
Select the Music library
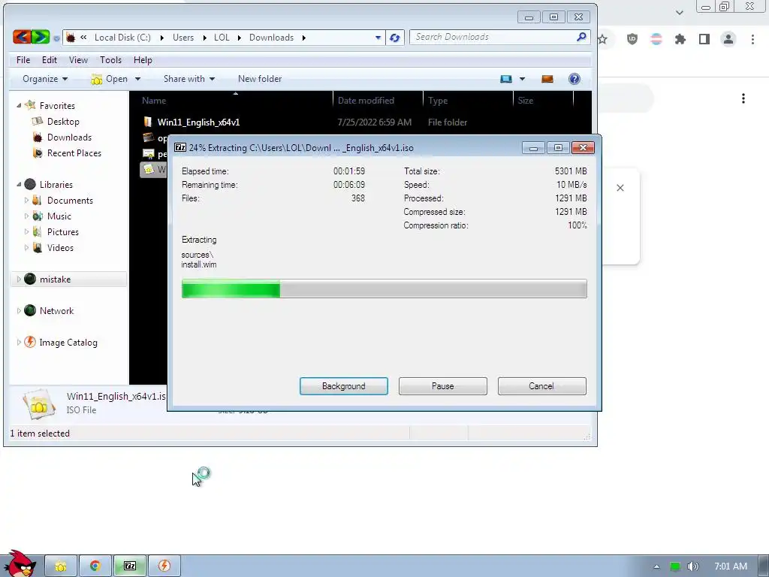[59, 216]
